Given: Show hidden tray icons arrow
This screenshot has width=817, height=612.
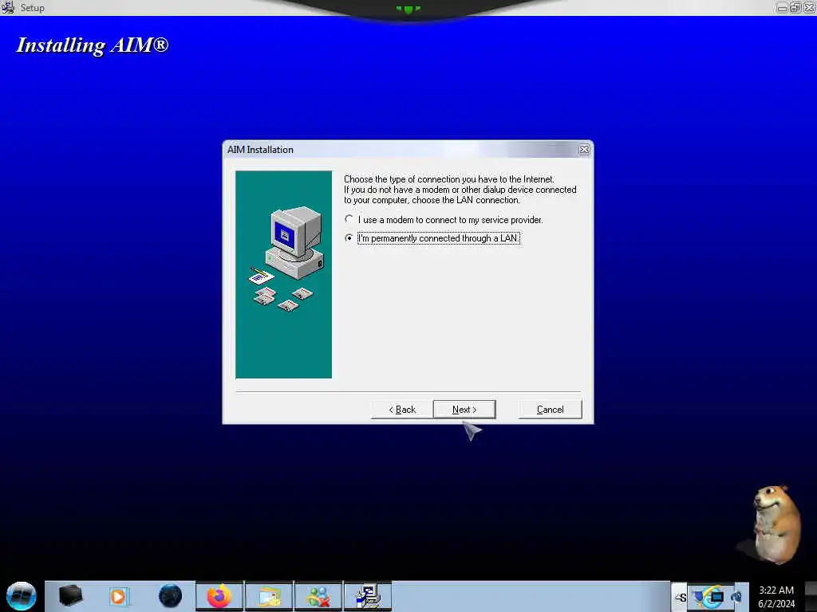Looking at the screenshot, I should click(680, 598).
